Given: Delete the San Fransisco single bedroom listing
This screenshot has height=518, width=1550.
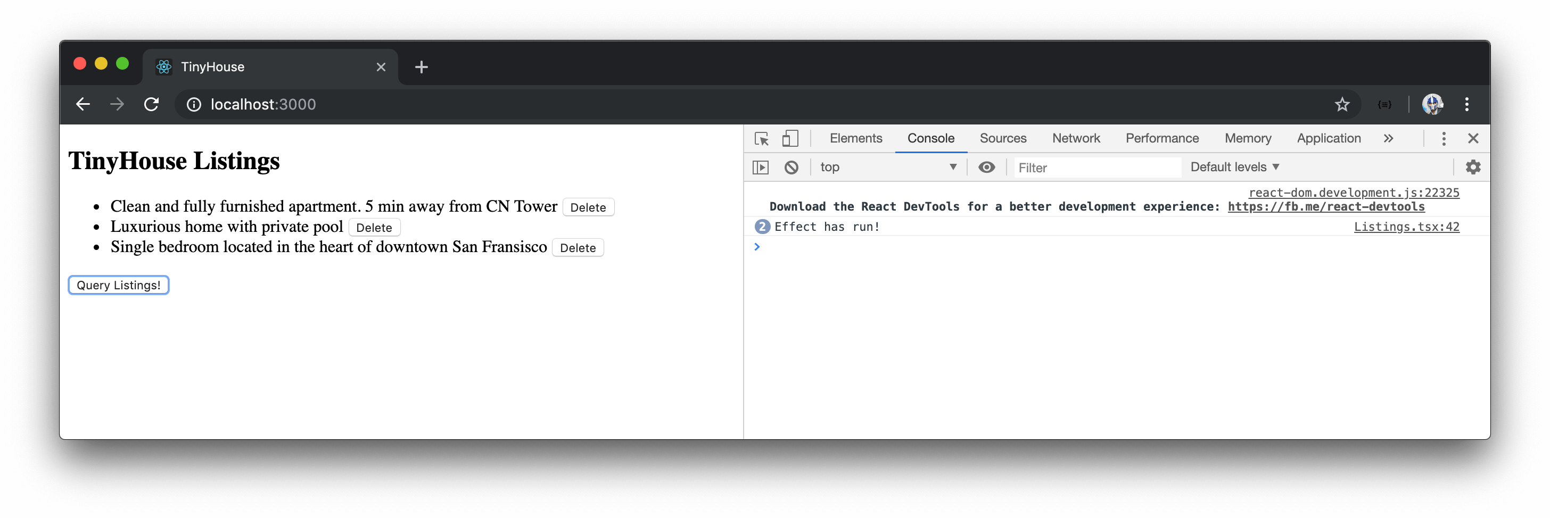Looking at the screenshot, I should (578, 248).
